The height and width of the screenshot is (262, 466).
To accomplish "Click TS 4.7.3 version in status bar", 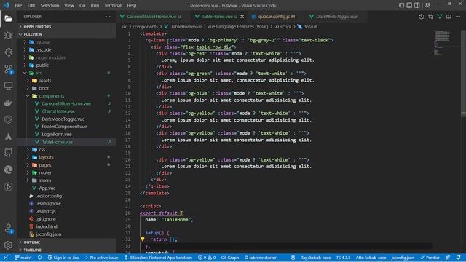I will pyautogui.click(x=343, y=258).
